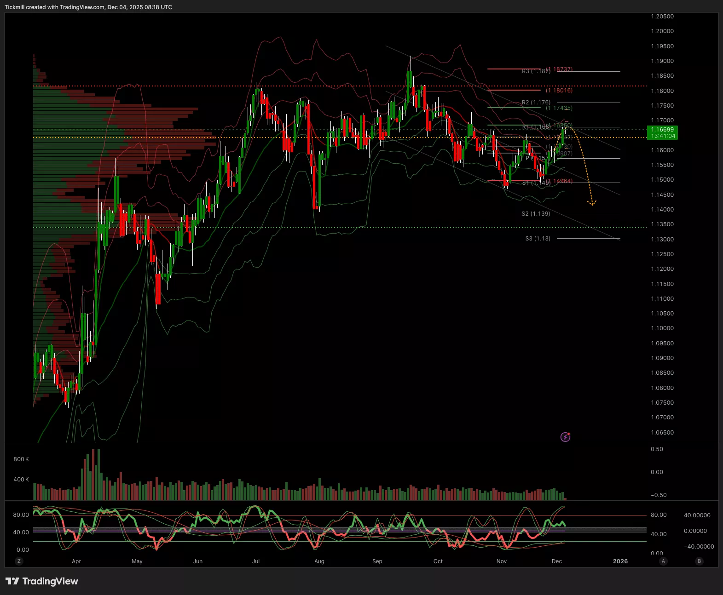
Task: Click the orange dashed arrowhead projection
Action: pos(592,202)
